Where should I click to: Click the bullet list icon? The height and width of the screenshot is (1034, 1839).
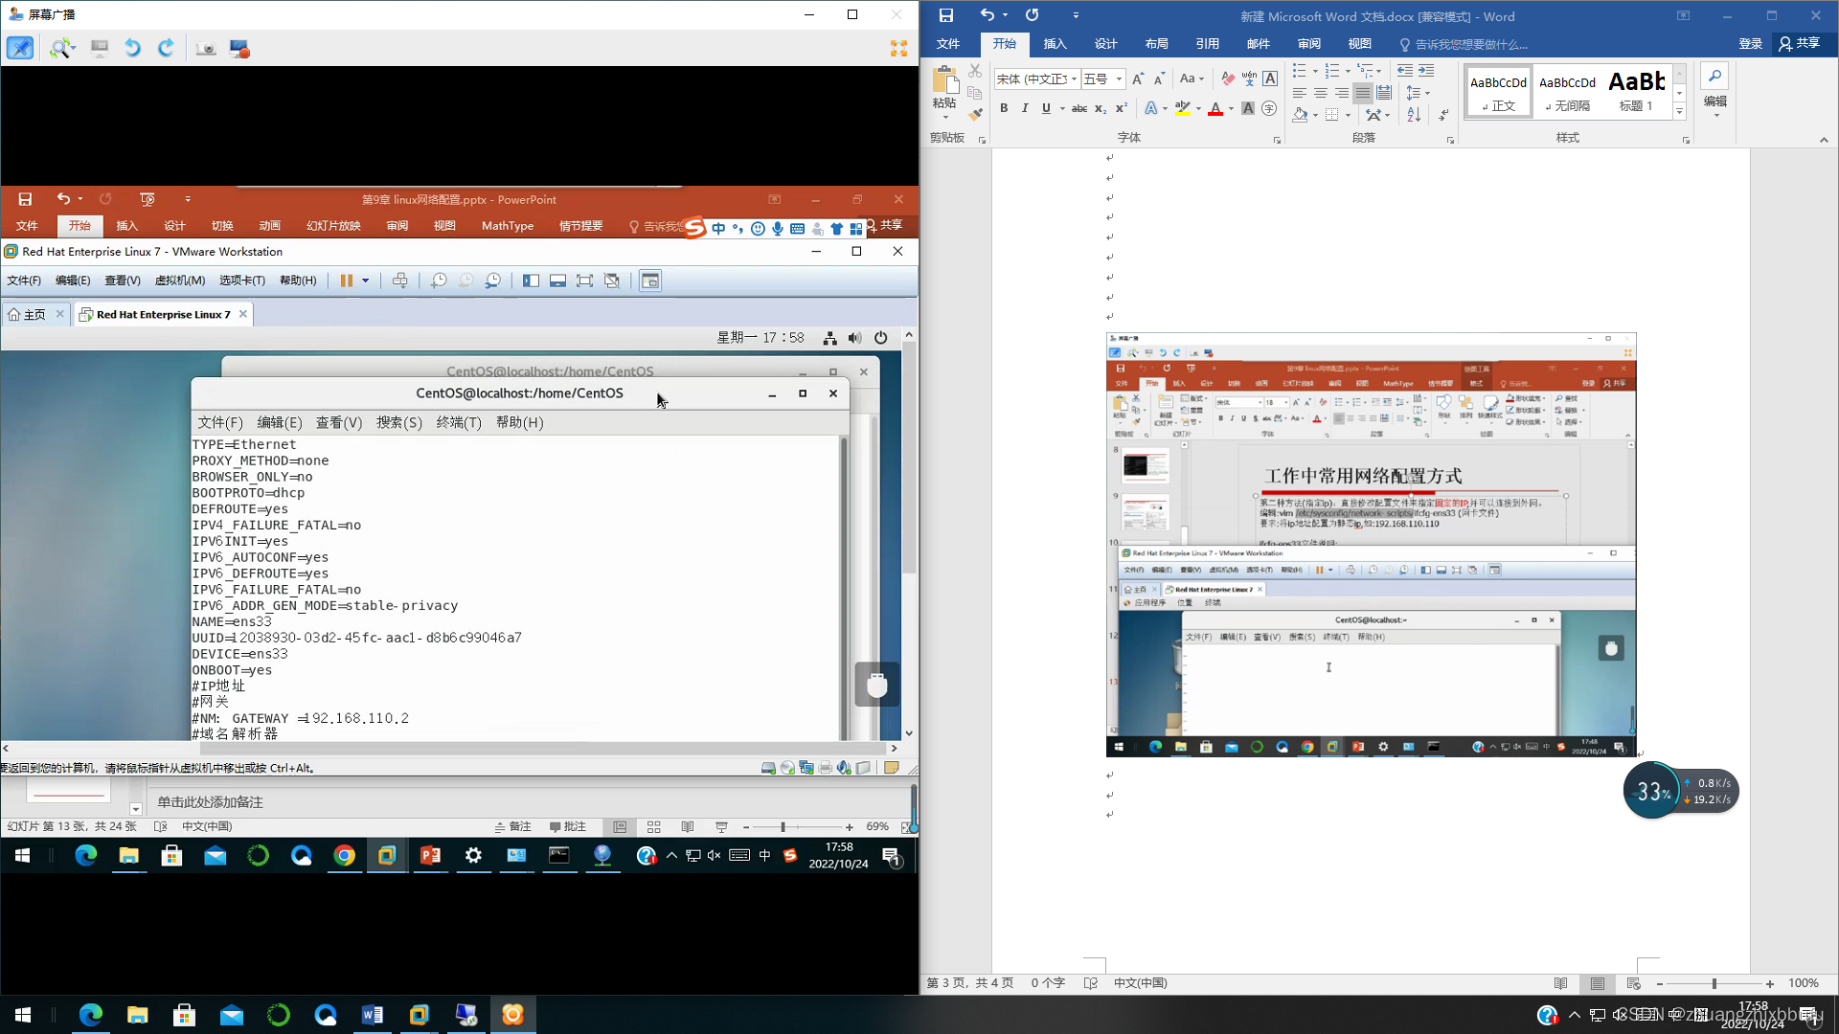(x=1300, y=71)
